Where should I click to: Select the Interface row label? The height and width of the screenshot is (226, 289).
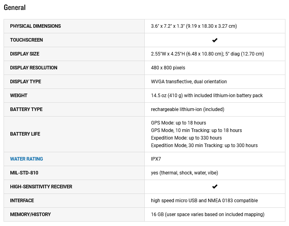(22, 201)
